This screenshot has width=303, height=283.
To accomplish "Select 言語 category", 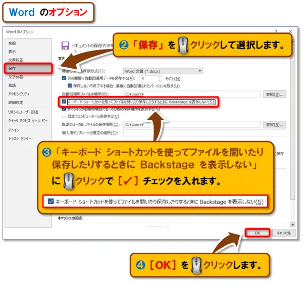I will (12, 85).
